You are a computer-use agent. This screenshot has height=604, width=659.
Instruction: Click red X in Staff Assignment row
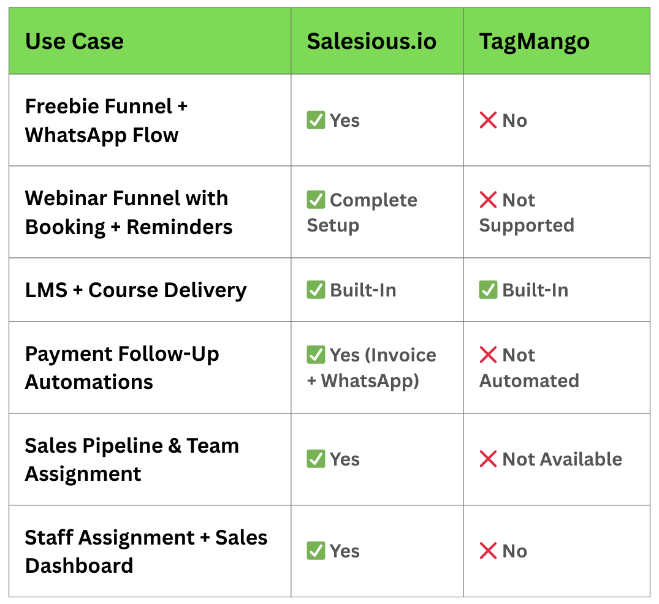[488, 551]
